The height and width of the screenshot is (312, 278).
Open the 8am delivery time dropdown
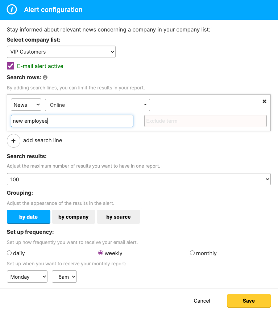point(64,277)
